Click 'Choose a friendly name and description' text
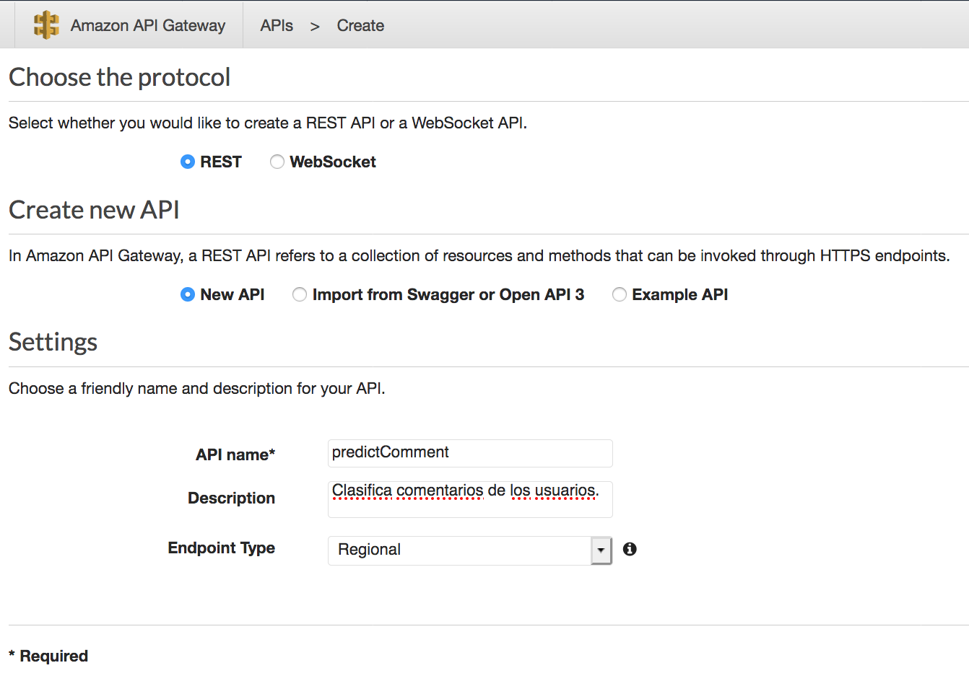This screenshot has height=681, width=969. tap(197, 388)
